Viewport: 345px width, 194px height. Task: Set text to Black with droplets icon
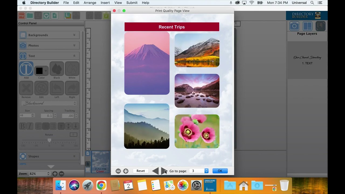57,68
